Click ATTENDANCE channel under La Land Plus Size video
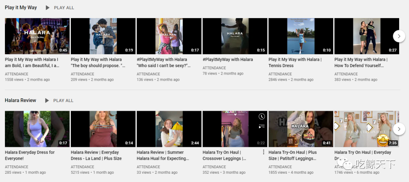Screen dimensions: 409x182 (83, 167)
